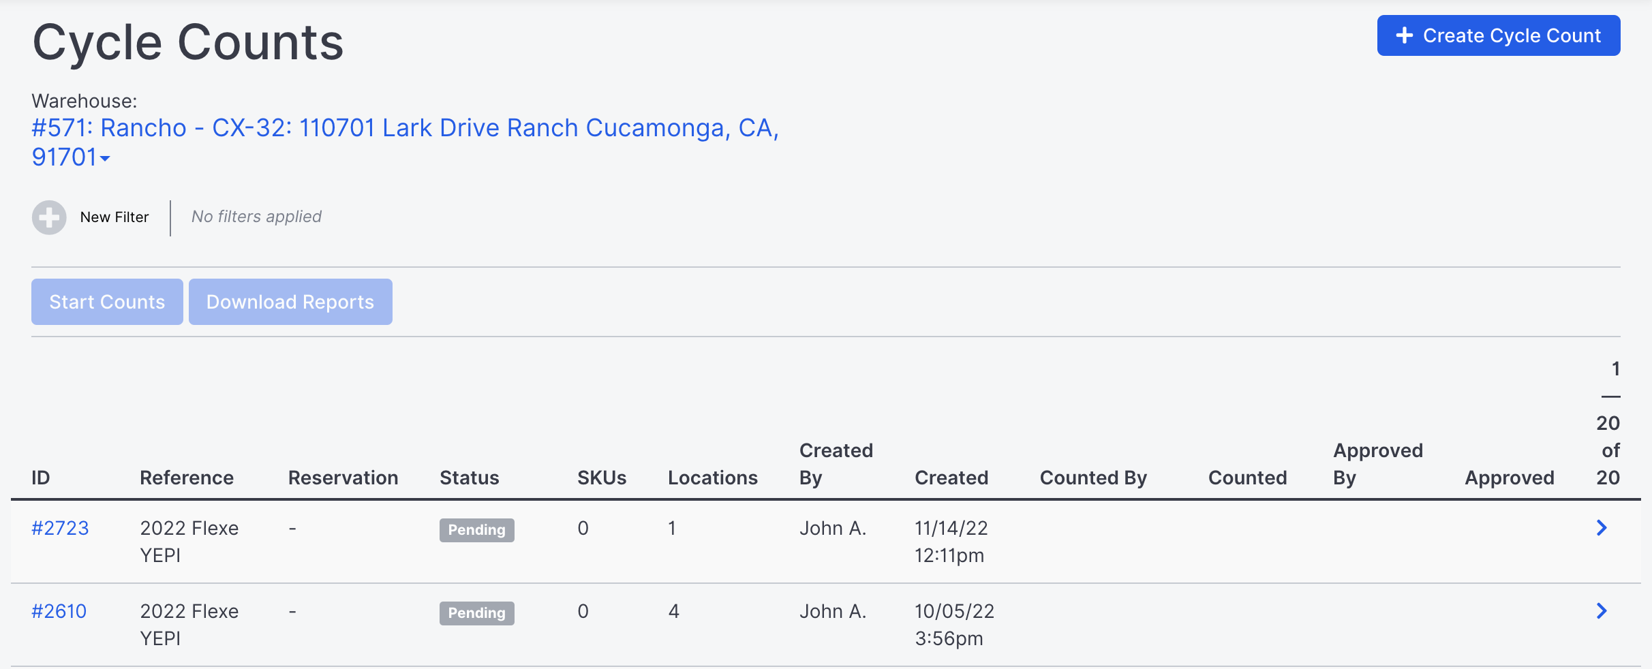Image resolution: width=1652 pixels, height=669 pixels.
Task: Click the Start Counts button
Action: (x=107, y=302)
